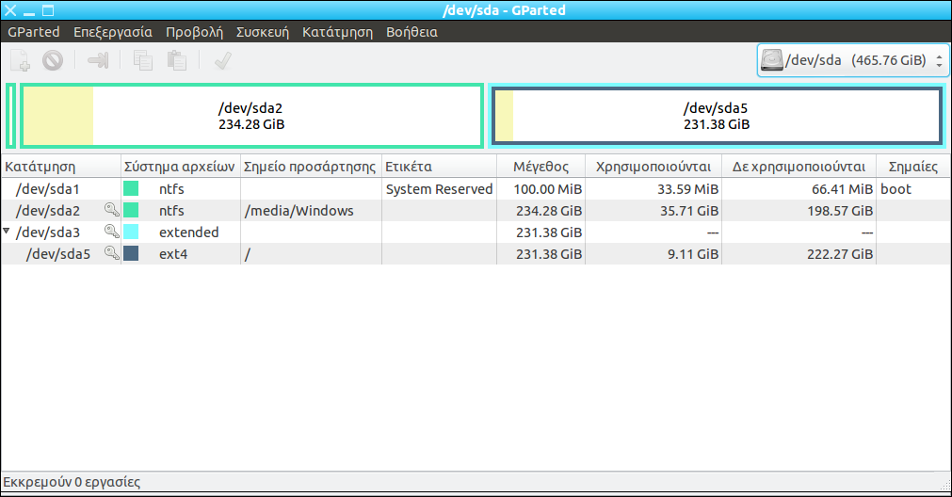The image size is (952, 497).
Task: Click the ext4 color swatch for /dev/sda5
Action: click(x=131, y=253)
